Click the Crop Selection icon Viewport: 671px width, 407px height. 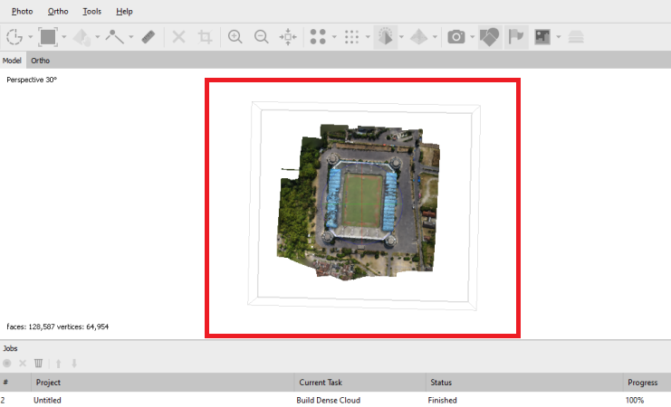point(205,37)
